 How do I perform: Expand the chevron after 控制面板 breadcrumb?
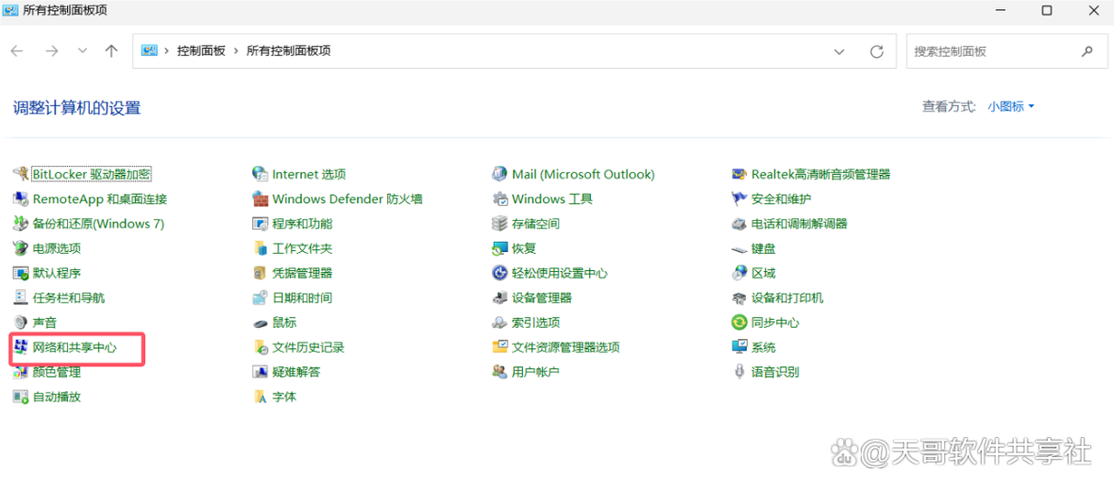pos(236,51)
